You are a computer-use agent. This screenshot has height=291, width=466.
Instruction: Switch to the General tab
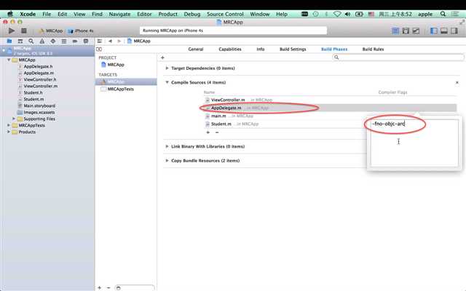click(196, 49)
